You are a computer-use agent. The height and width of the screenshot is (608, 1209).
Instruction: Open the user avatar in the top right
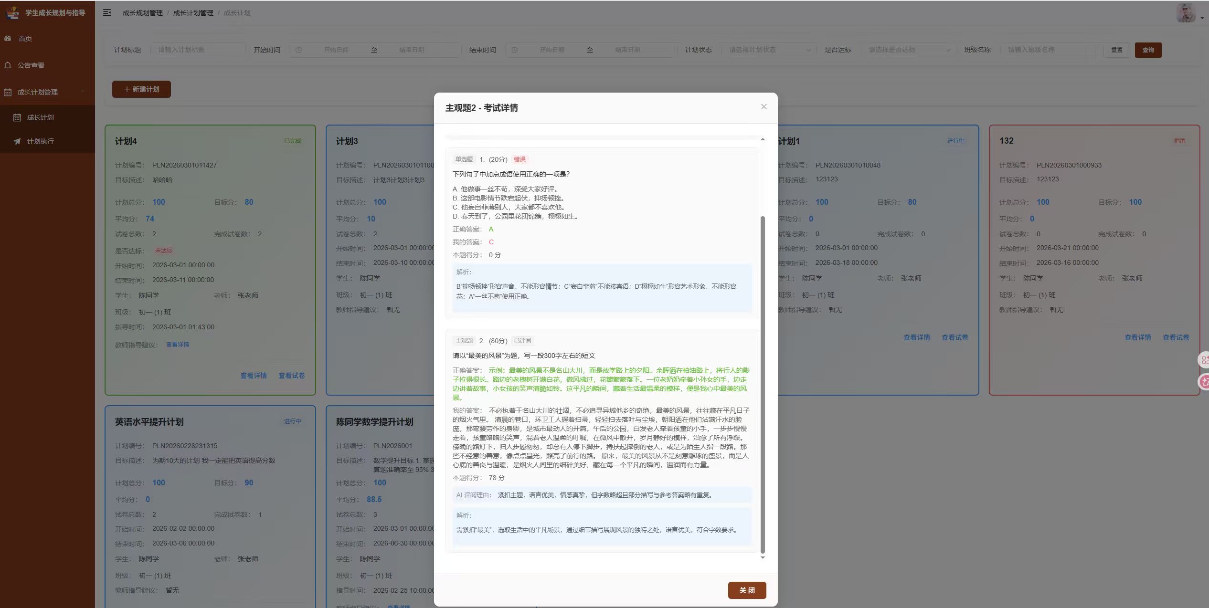point(1186,13)
